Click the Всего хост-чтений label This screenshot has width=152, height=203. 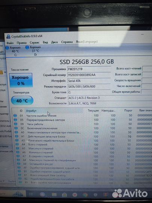(x=129, y=68)
